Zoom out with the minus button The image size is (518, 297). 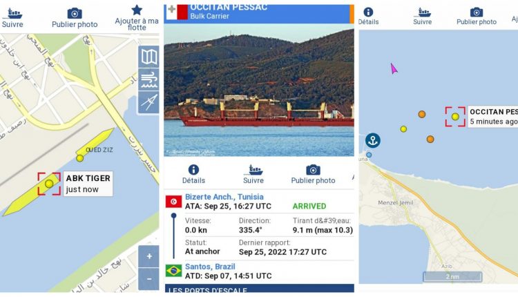149,279
